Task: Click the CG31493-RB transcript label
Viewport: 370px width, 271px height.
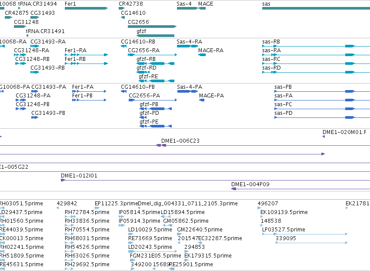Action: coord(47,68)
